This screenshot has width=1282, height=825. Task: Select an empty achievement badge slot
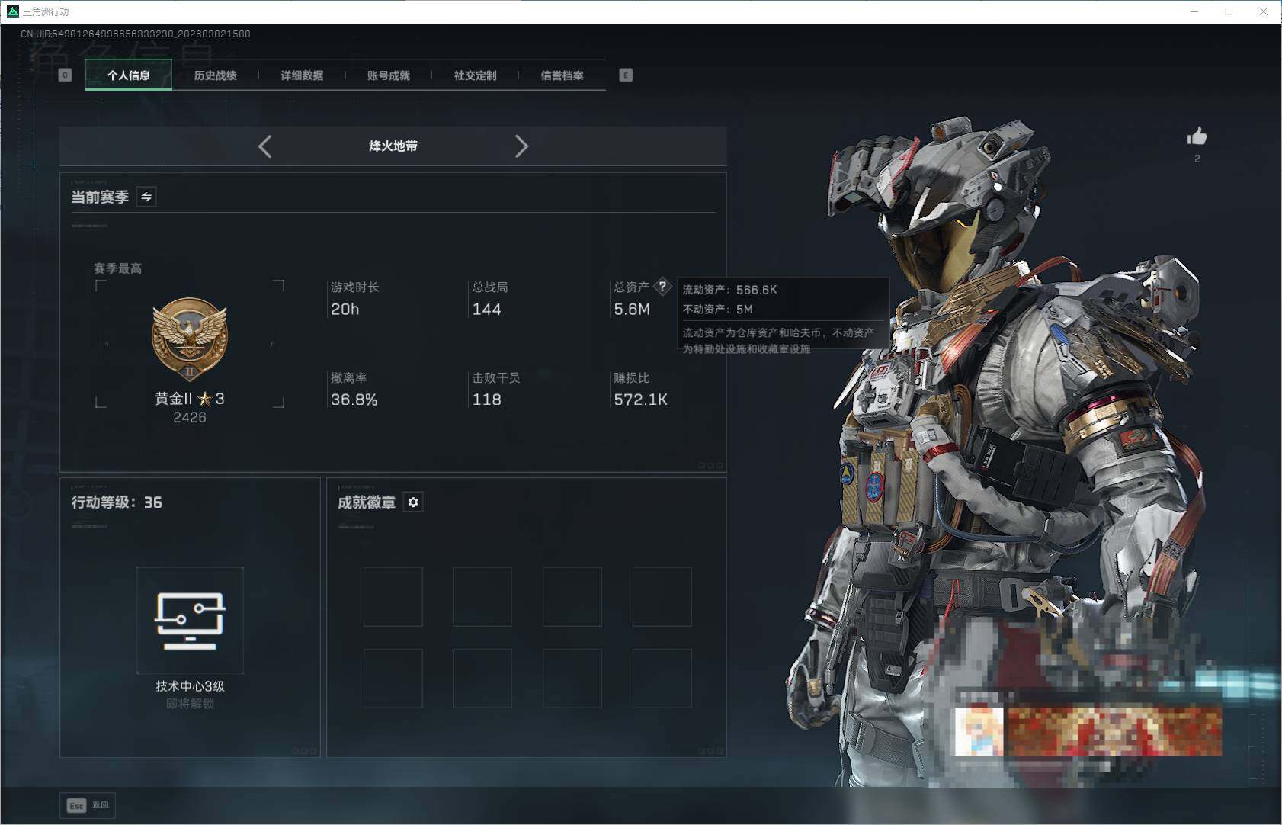(x=394, y=596)
